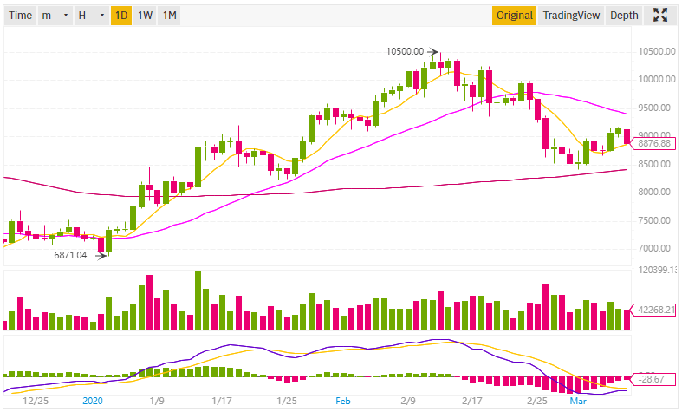Image resolution: width=682 pixels, height=412 pixels.
Task: Click the 10000.00 price axis label
Action: coord(655,80)
